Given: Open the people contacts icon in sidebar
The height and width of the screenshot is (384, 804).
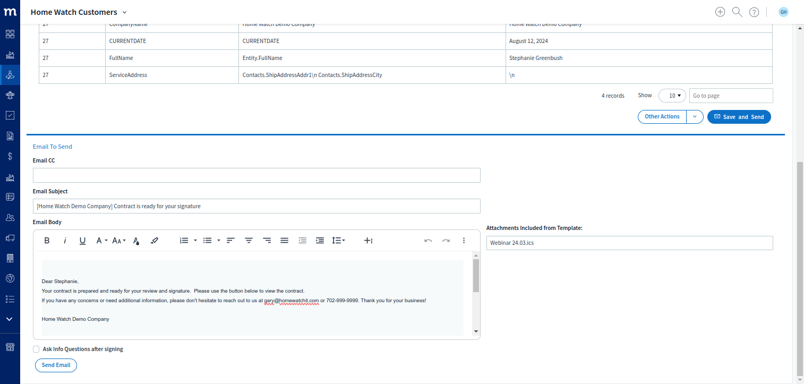Looking at the screenshot, I should (x=10, y=217).
